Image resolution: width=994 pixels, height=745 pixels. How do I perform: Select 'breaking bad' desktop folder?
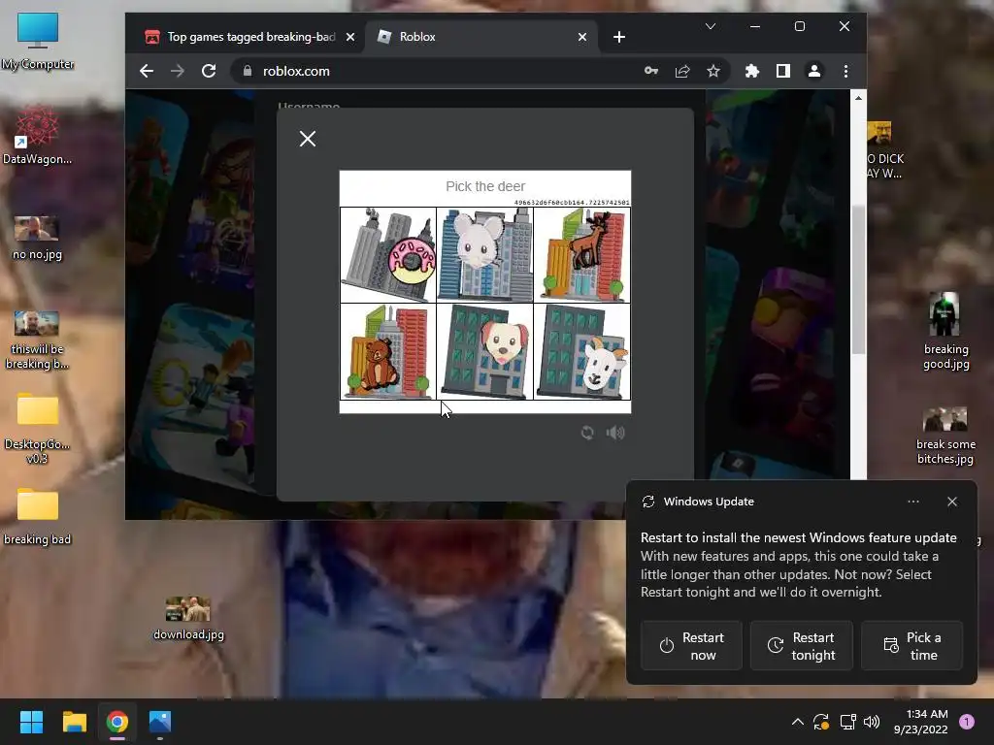tap(37, 516)
